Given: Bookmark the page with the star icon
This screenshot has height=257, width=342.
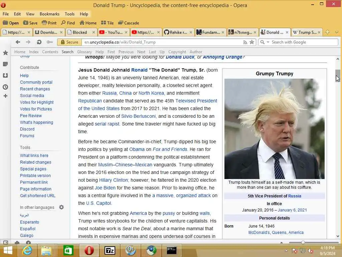Looking at the screenshot, I should [252, 42].
